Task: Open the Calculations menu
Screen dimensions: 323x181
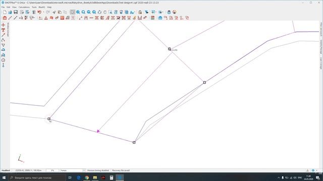Action: click(x=24, y=7)
